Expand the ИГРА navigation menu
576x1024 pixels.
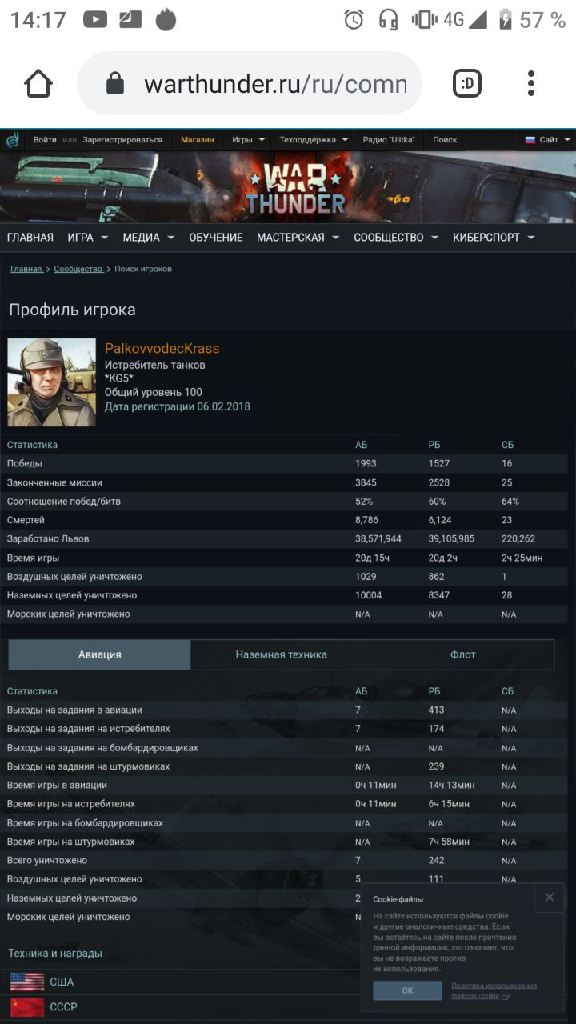[x=87, y=238]
